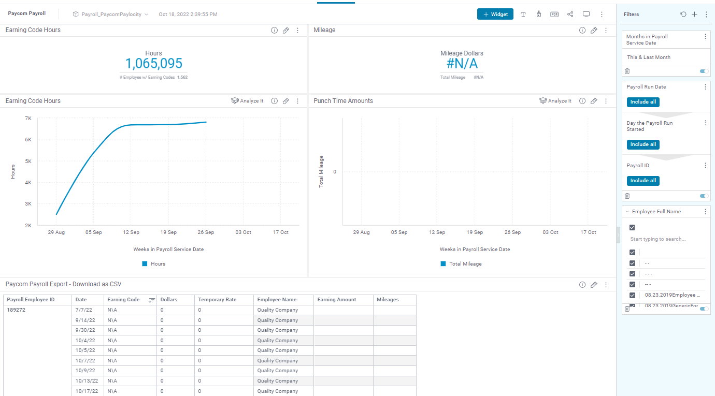Show info for Paycom Payroll Export widget
715x396 pixels.
click(x=582, y=285)
